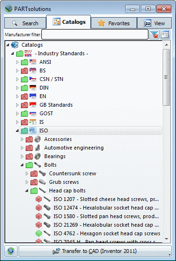Select ISO 1580 Slotted pan head screws

click(106, 216)
